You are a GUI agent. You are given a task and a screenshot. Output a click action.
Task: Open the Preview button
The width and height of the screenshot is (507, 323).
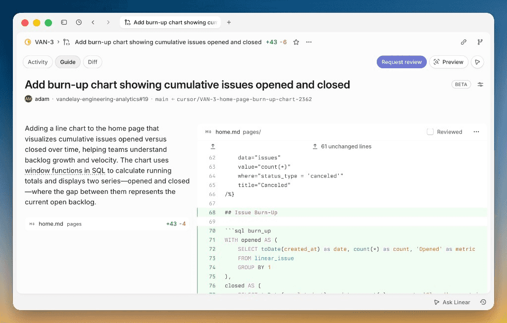click(449, 62)
